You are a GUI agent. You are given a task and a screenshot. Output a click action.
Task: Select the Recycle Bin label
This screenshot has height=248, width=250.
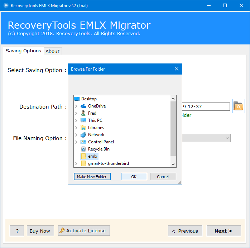[99, 149]
